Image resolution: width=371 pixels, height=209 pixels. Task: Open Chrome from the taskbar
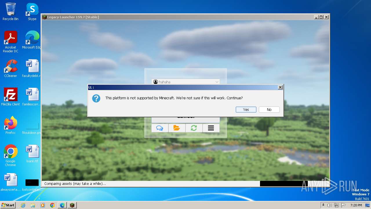point(52,205)
